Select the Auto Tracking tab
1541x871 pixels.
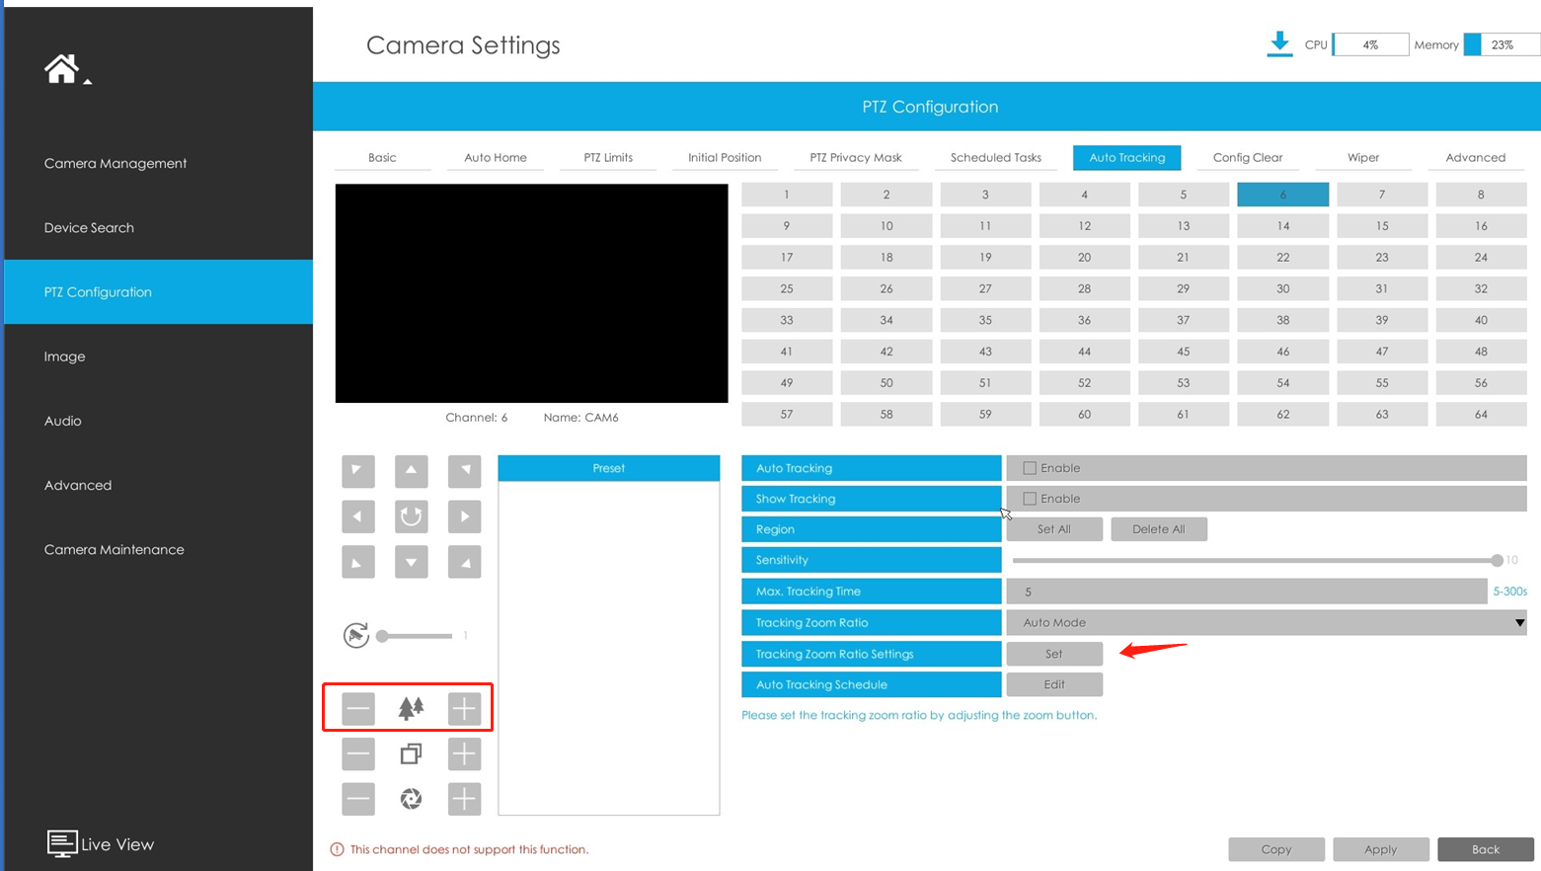[1127, 157]
